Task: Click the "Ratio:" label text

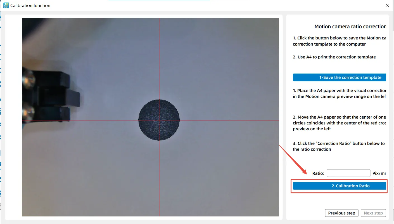Action: 318,173
